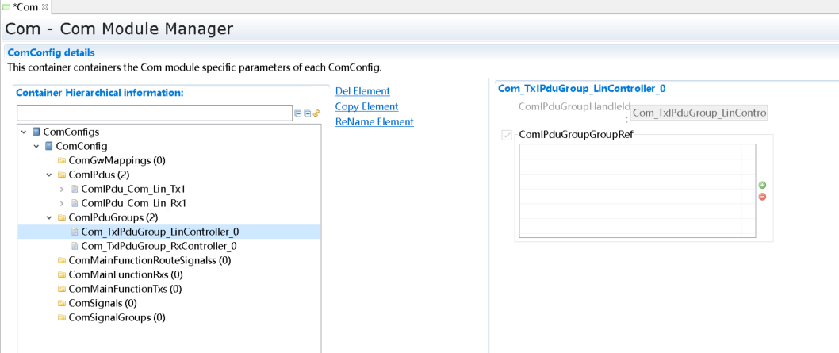The width and height of the screenshot is (839, 353).
Task: Click the green add reference icon
Action: [x=762, y=185]
